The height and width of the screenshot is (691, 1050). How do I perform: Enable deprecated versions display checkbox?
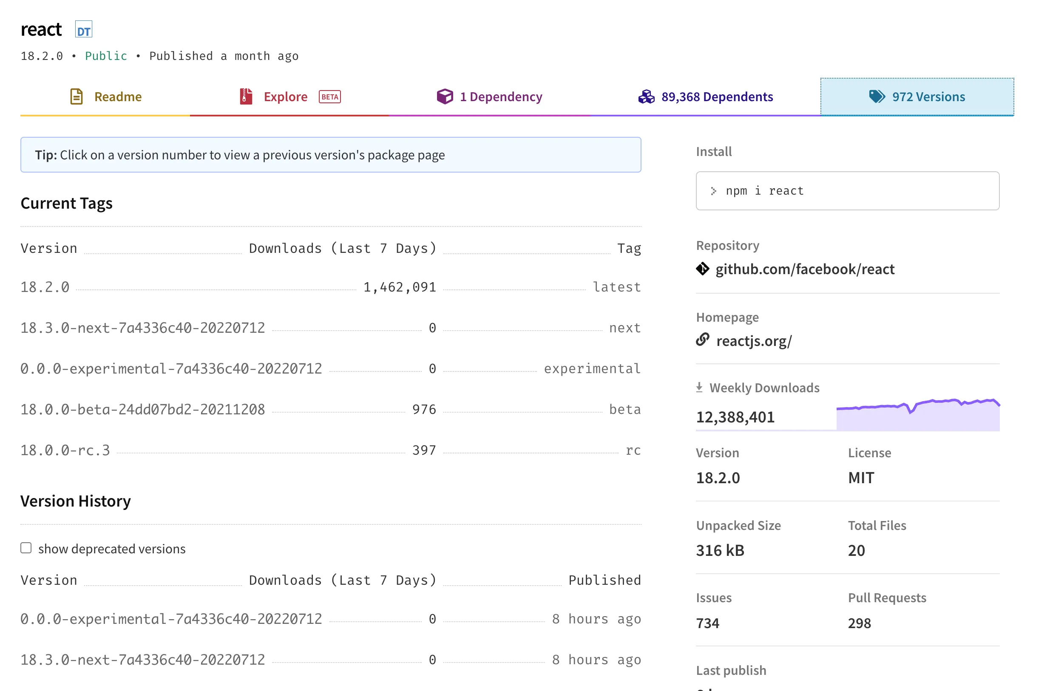click(26, 548)
